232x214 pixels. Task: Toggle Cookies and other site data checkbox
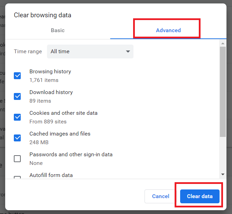click(17, 117)
